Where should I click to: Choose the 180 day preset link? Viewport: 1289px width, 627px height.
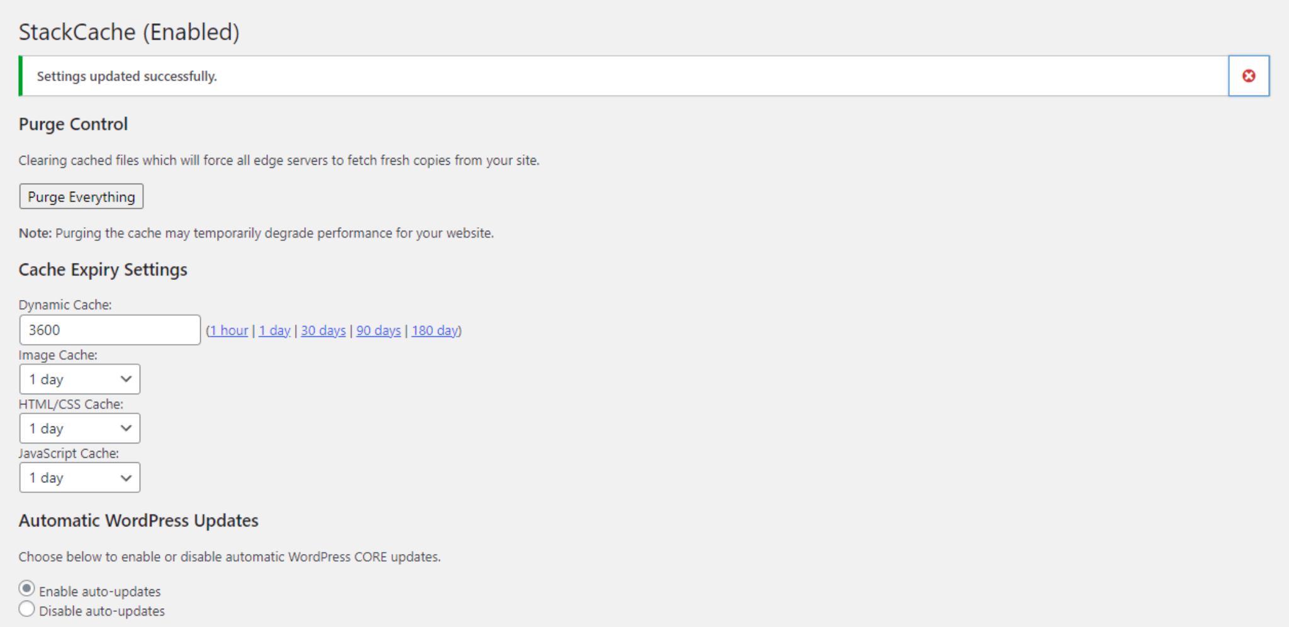(x=435, y=330)
